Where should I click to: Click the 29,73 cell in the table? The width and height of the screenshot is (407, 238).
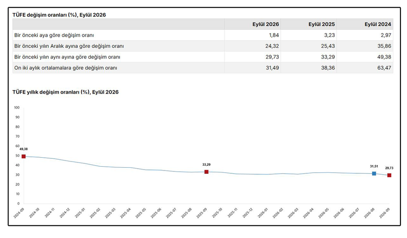272,57
